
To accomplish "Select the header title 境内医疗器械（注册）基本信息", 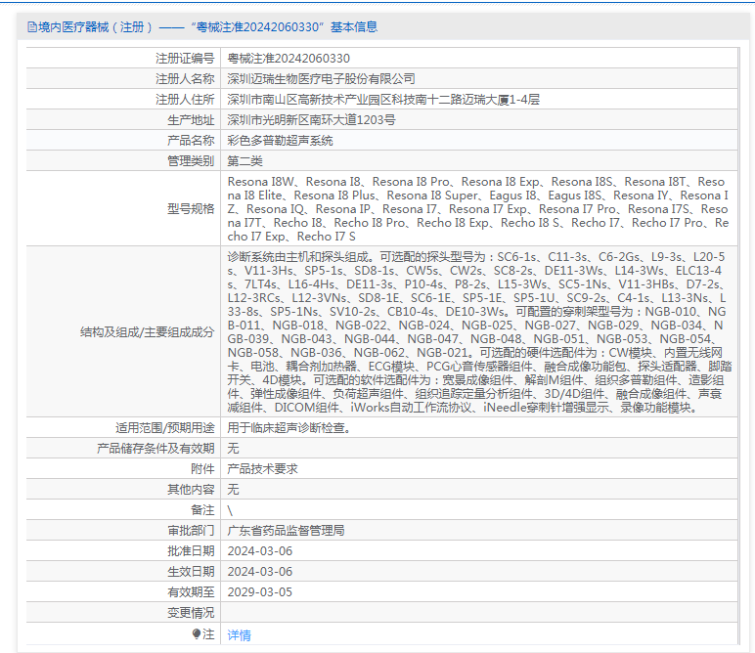I will click(x=207, y=27).
